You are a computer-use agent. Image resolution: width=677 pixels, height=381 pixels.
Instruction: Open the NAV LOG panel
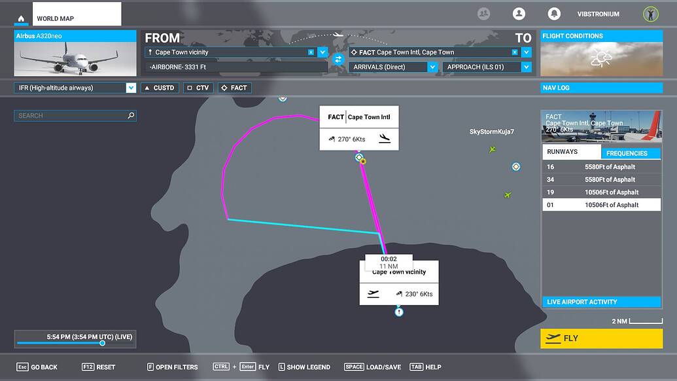pos(601,87)
